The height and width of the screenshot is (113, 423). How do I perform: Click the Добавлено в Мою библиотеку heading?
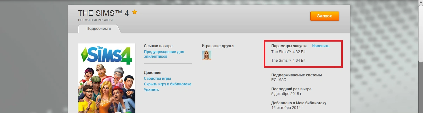coord(299,103)
